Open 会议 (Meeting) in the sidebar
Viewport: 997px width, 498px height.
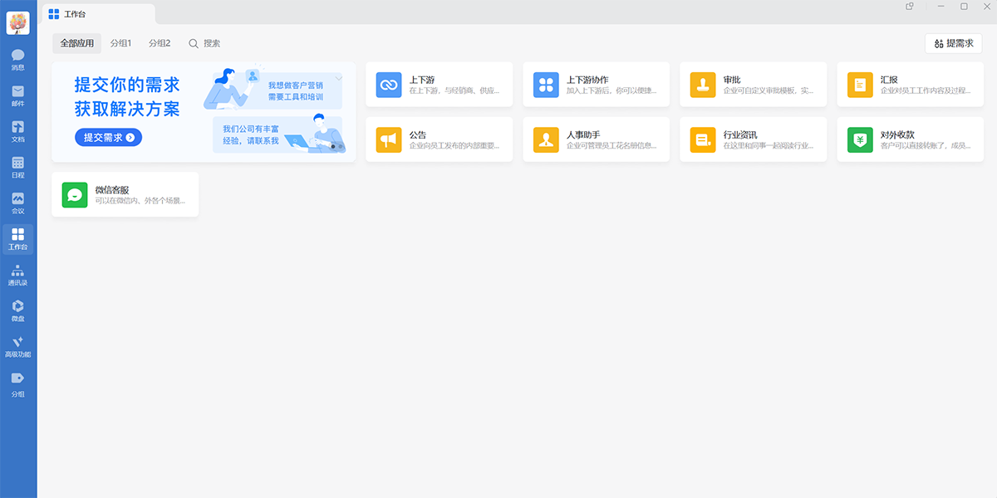click(18, 203)
